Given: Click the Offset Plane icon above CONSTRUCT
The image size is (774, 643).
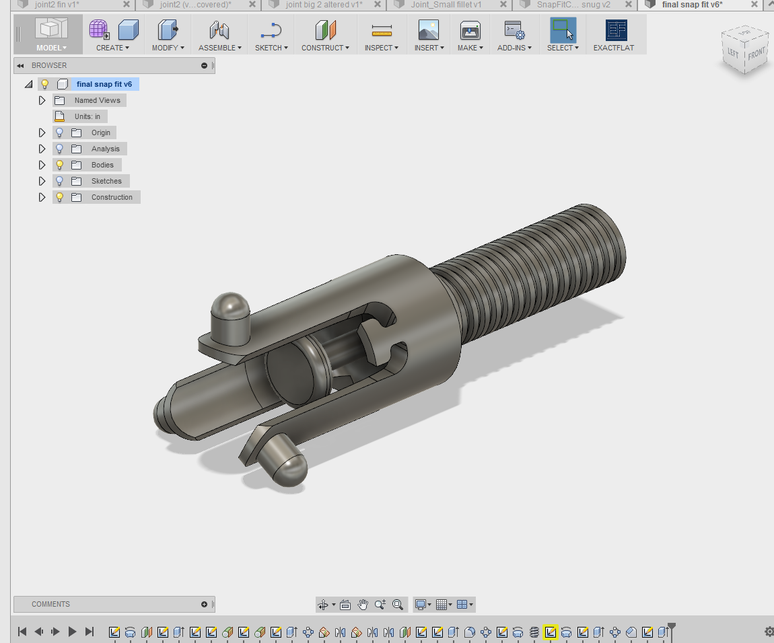Looking at the screenshot, I should (x=325, y=30).
